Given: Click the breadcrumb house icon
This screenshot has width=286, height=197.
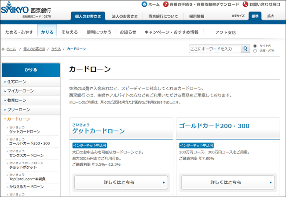Looking at the screenshot, I should pyautogui.click(x=3, y=49).
